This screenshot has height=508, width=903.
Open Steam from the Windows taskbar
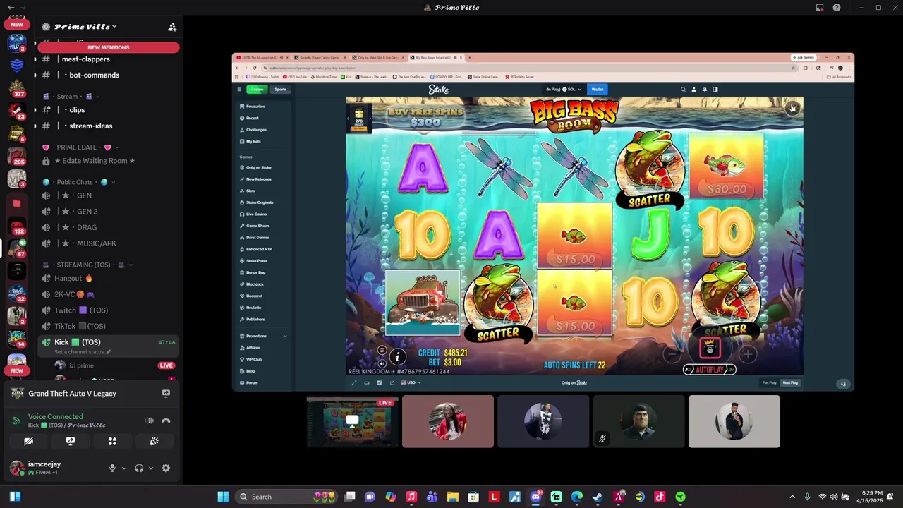point(598,497)
